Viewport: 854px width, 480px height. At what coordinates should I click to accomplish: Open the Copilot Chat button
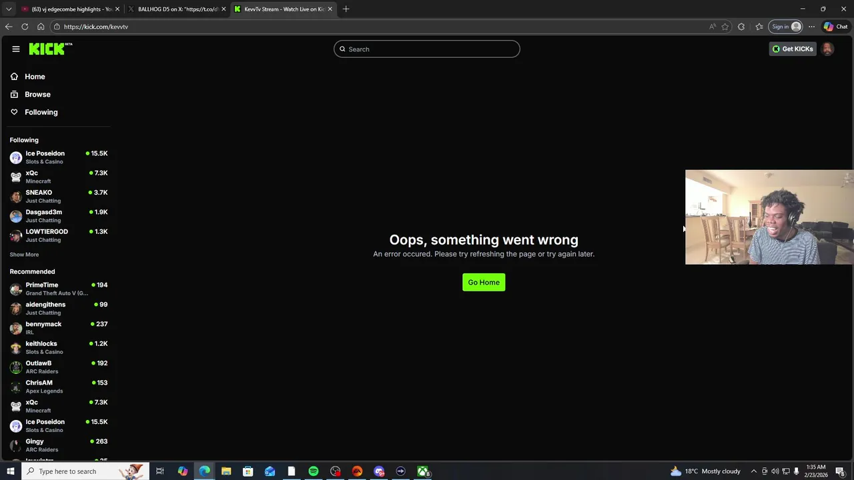coord(836,27)
